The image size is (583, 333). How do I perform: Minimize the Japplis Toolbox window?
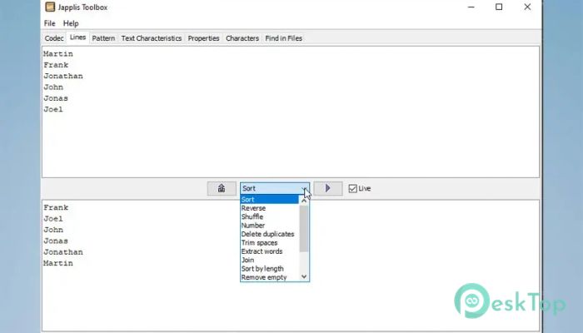[471, 7]
